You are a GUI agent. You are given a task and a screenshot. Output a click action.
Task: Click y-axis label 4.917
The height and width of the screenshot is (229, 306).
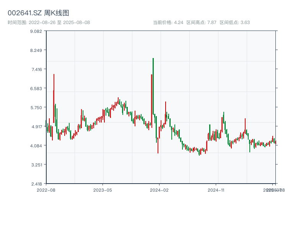[37, 127]
